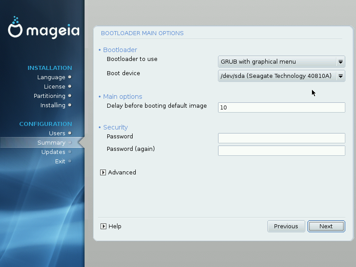The image size is (356, 267).
Task: Click the 'Delay before booting default image' label
Action: [157, 106]
